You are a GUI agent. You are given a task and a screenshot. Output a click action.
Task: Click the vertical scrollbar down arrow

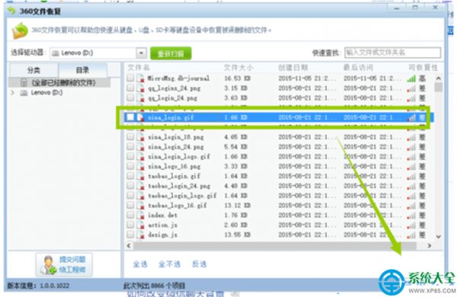438,237
